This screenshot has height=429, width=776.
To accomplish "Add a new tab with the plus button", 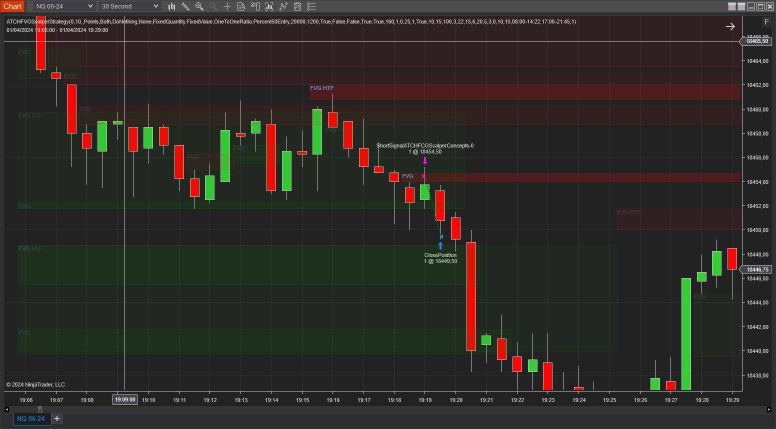I will coord(56,418).
